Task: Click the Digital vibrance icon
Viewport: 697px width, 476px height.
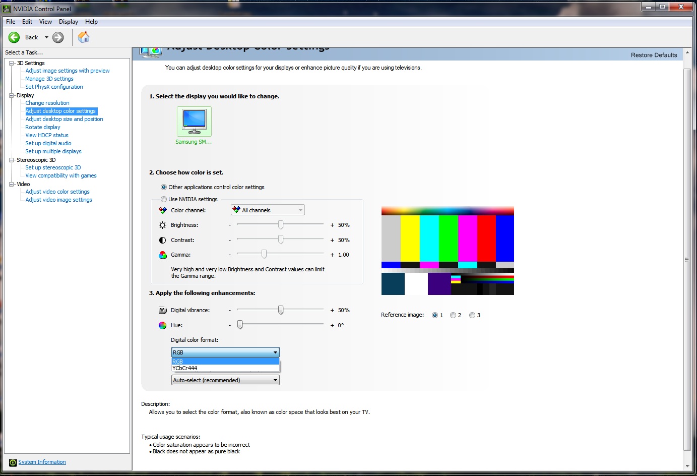Action: pos(162,310)
